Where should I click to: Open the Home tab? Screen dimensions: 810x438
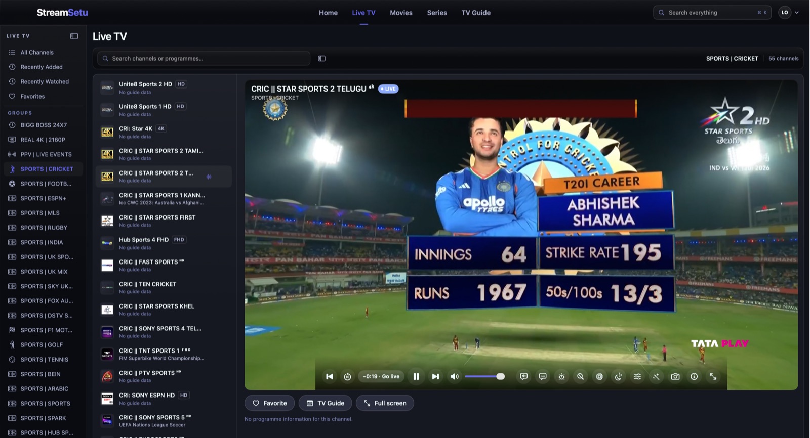[328, 13]
